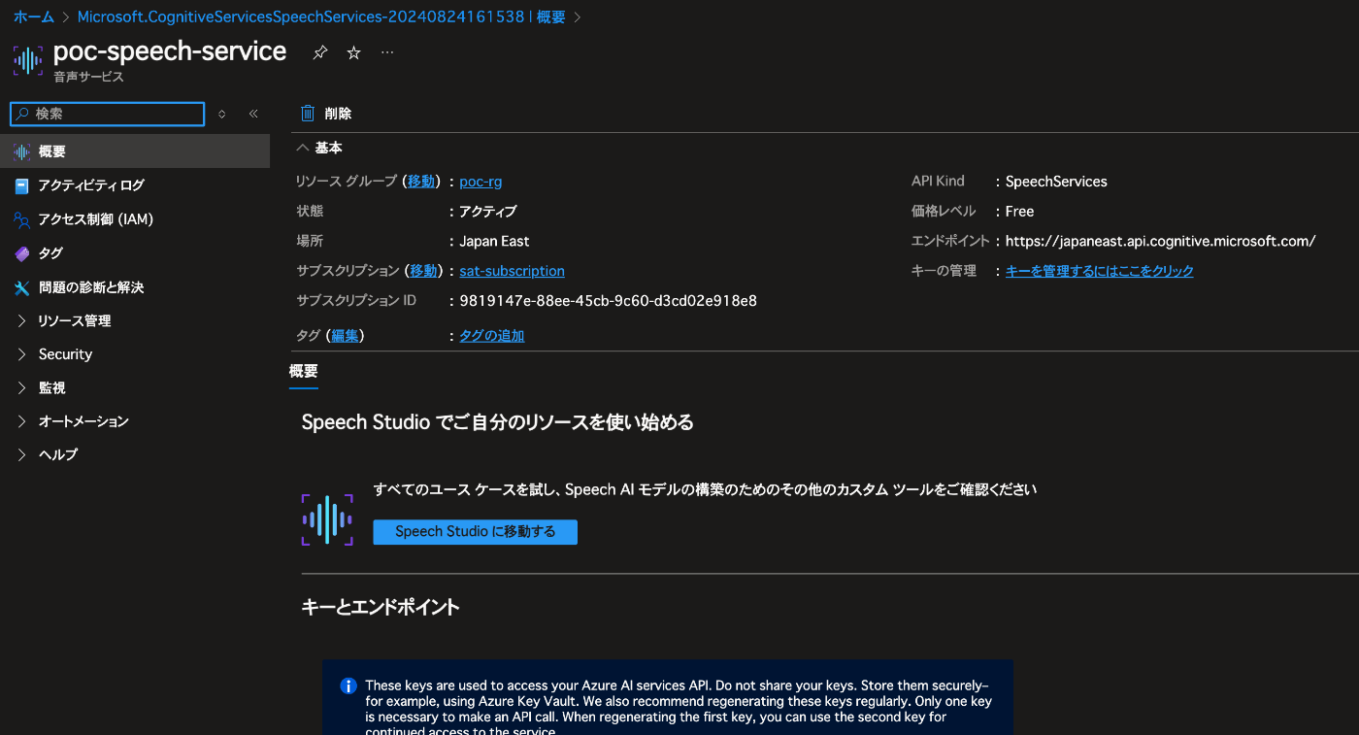Click the trash icon for 削除

(x=308, y=114)
